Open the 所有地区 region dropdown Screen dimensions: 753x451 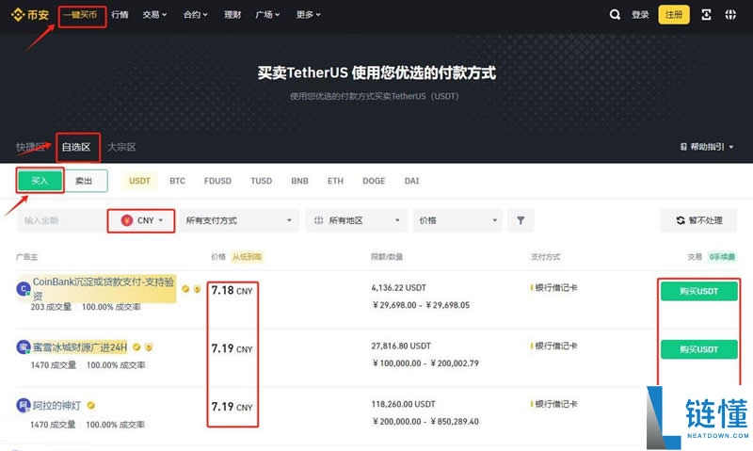(x=357, y=220)
